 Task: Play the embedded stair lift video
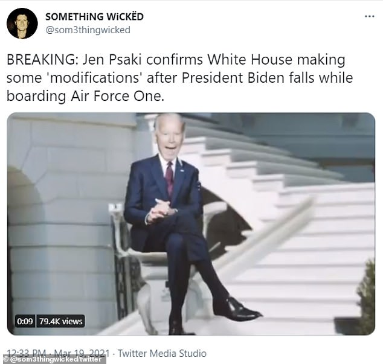pos(191,223)
